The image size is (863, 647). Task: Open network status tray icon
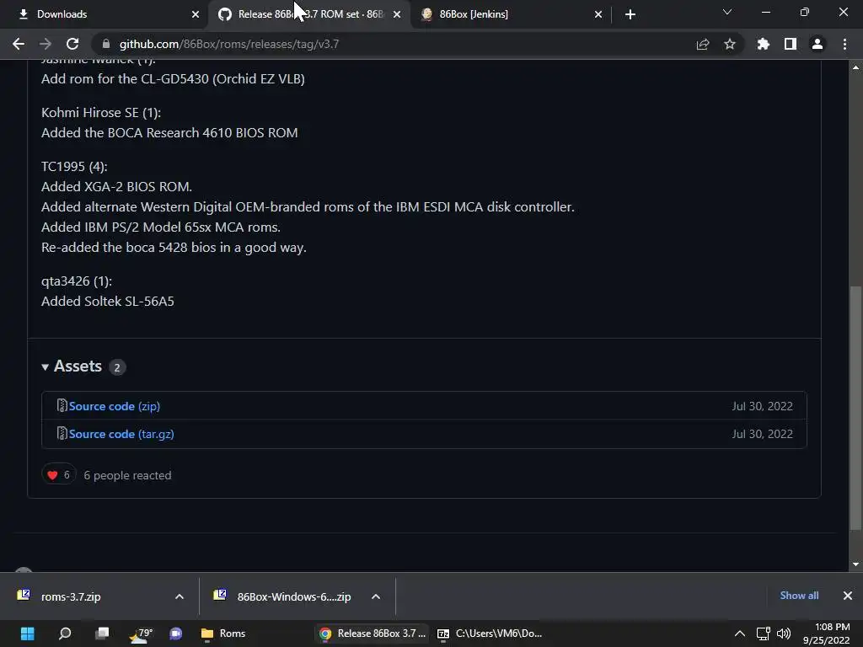[763, 634]
